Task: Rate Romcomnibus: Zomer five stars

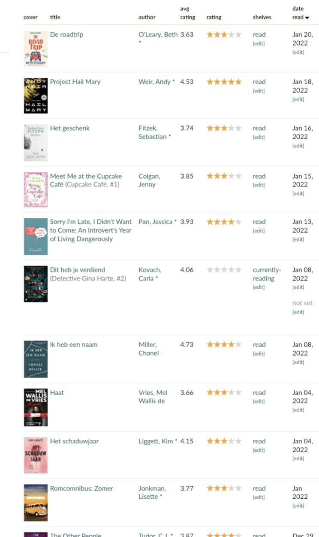Action: pos(238,488)
